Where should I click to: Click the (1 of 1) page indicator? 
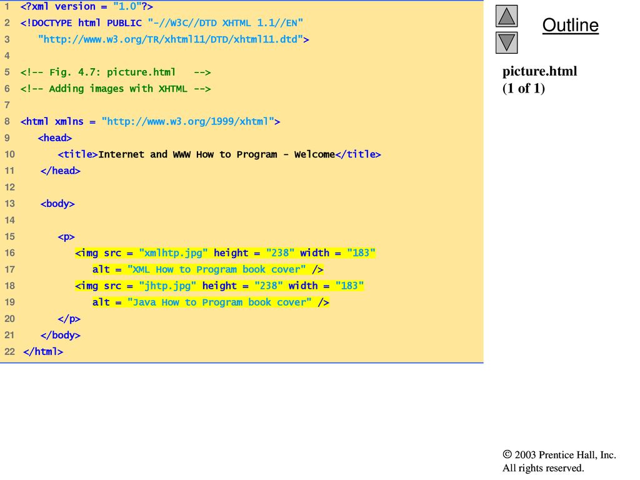(524, 88)
